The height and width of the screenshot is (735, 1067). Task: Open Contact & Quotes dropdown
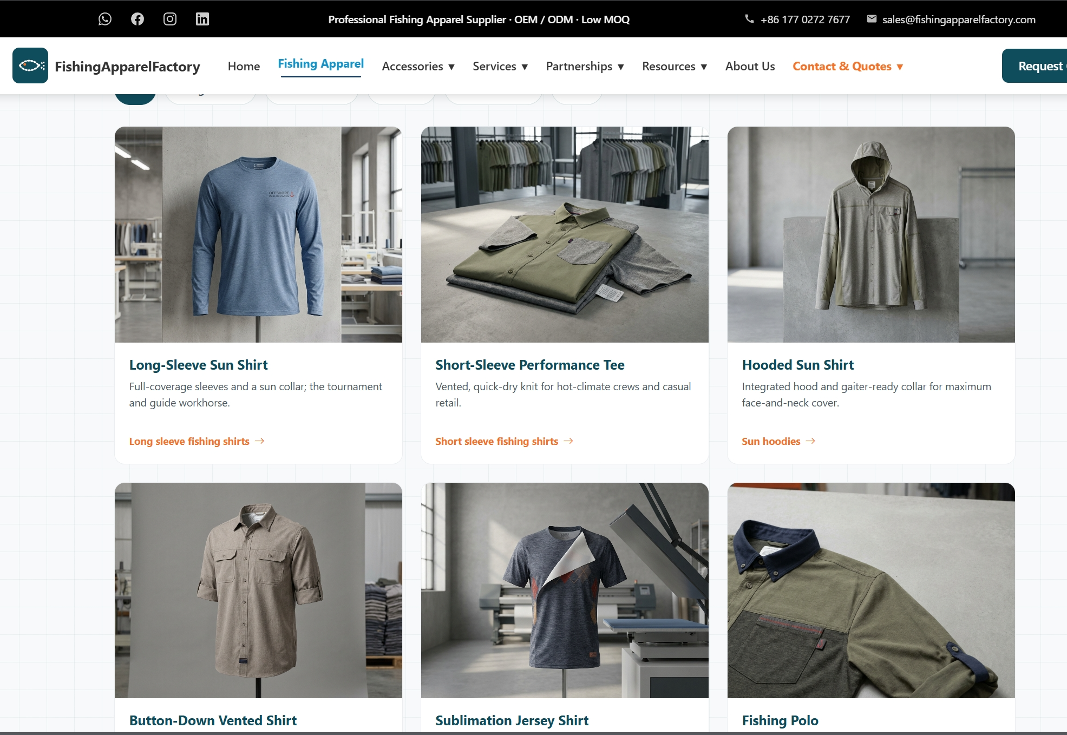click(x=848, y=66)
